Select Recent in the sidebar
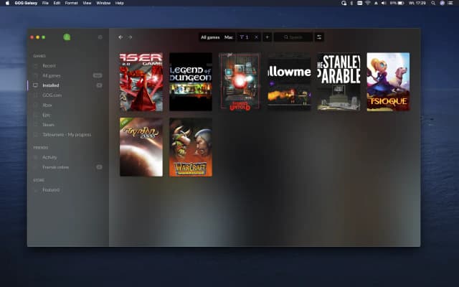Image resolution: width=459 pixels, height=287 pixels. click(49, 65)
